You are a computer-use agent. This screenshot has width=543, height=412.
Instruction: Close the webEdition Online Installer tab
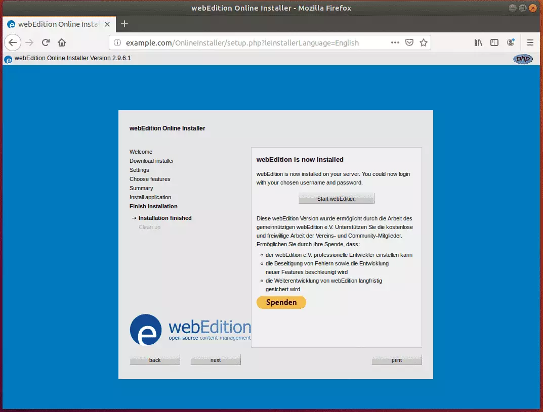tap(107, 24)
